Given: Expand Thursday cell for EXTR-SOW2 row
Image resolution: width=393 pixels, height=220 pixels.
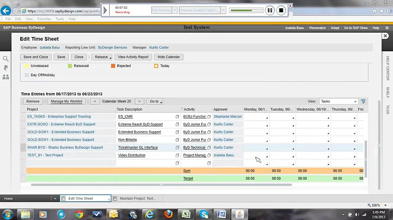Looking at the screenshot, I should coord(354,125).
